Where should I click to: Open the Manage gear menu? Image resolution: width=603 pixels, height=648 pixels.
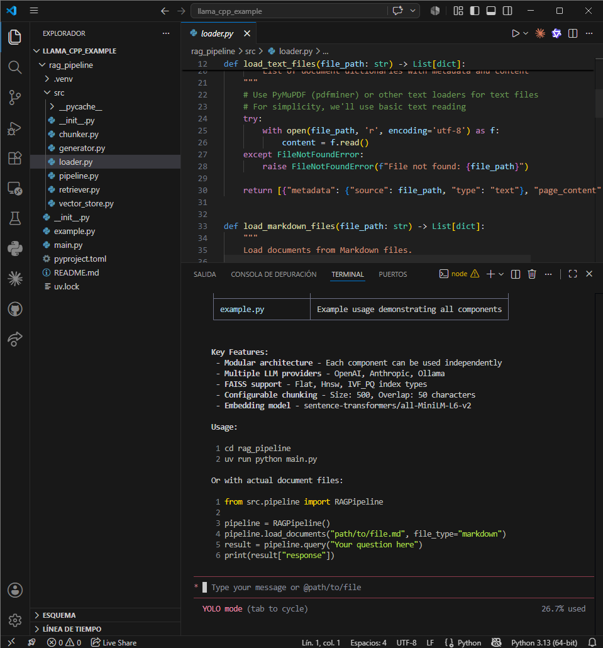click(15, 620)
